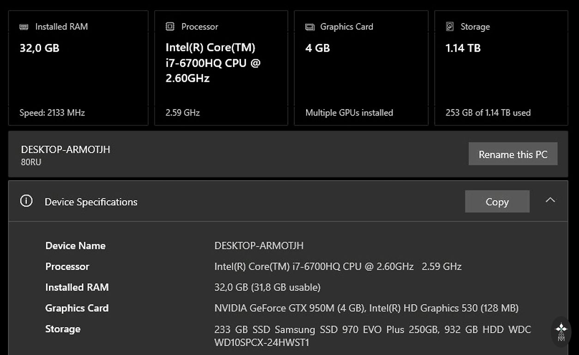
Task: Click the floating round icon at bottom right
Action: pos(561,331)
